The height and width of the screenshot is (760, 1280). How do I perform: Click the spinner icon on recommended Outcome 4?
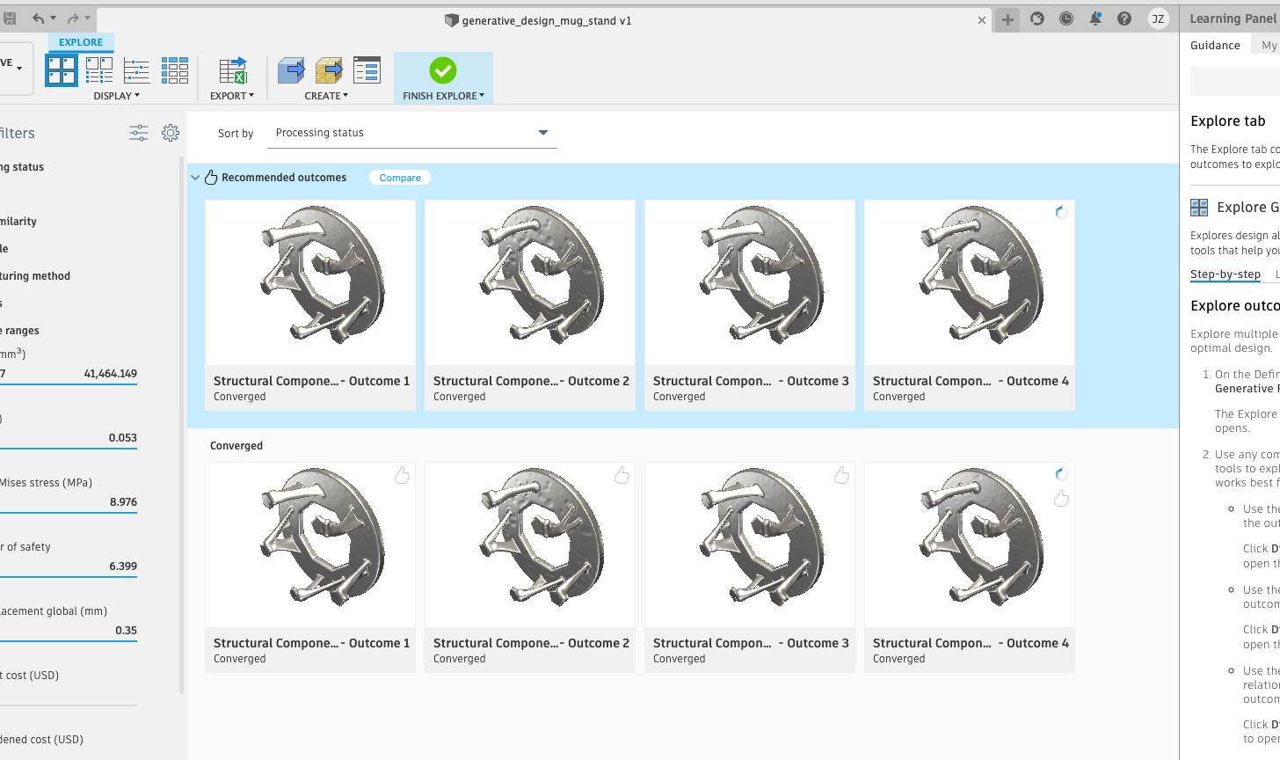1061,212
